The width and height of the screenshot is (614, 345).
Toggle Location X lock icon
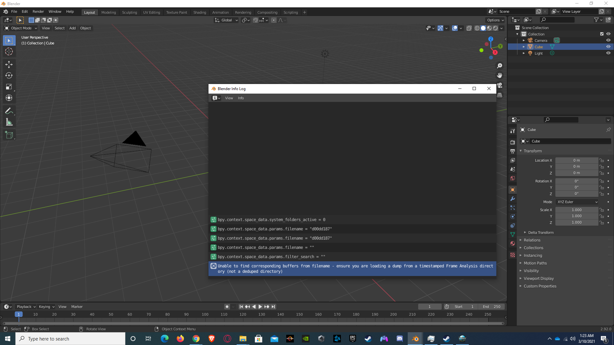[602, 160]
